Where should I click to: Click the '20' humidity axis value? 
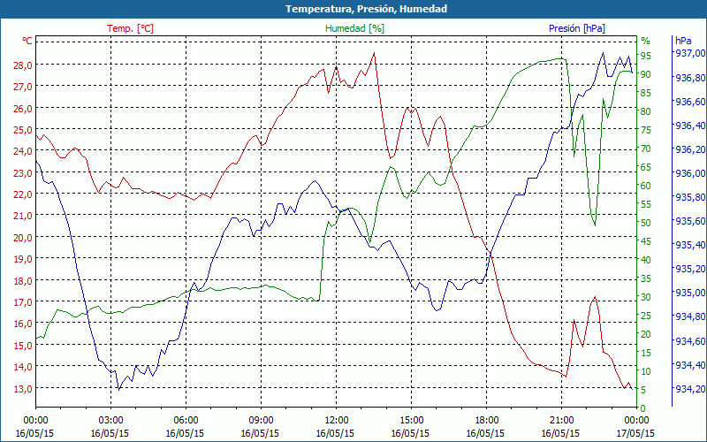coord(646,334)
